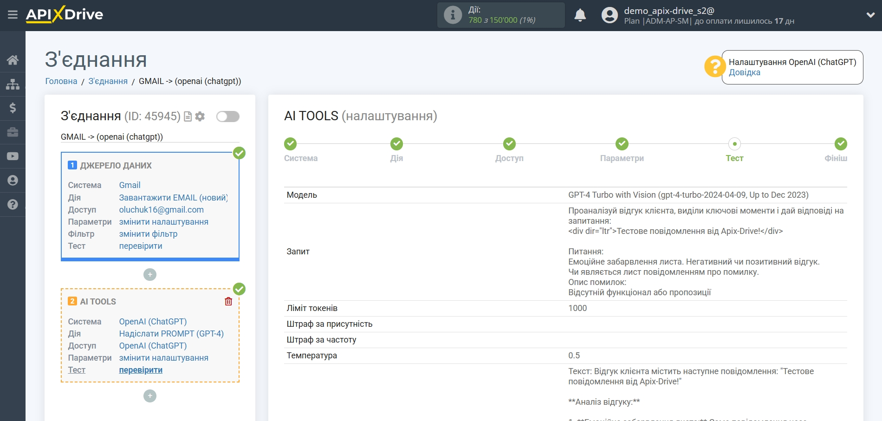Click data source перевірити test link
Screen dimensions: 882x421
click(141, 246)
